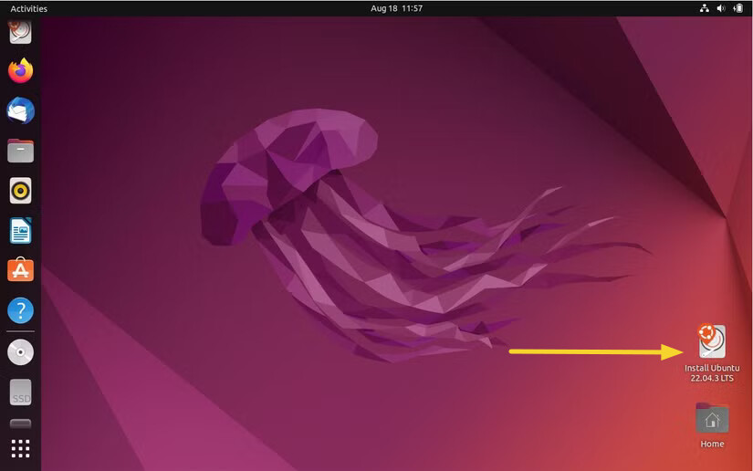The height and width of the screenshot is (471, 753).
Task: Click the network status icon in top bar
Action: [x=704, y=8]
